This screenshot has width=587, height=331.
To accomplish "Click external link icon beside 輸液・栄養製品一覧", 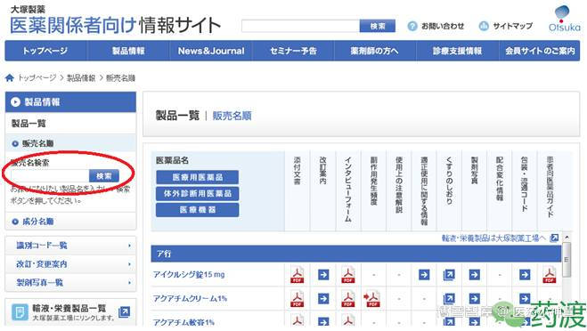I will coord(124,312).
